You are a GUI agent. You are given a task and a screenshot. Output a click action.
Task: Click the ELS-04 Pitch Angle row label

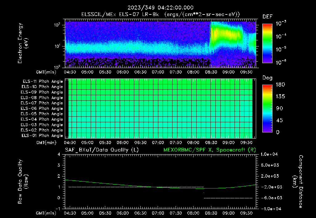42,119
